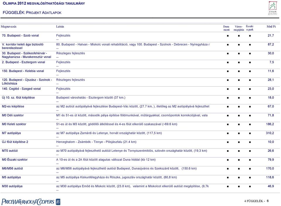This screenshot has height=206, width=281.
Task: Select 30. Budapest - Székesfehérvár row name
Action: point(27,55)
